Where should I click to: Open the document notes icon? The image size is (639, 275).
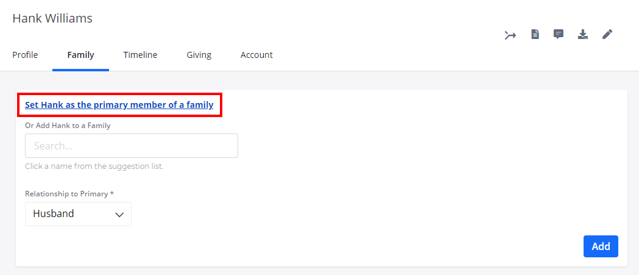click(535, 34)
